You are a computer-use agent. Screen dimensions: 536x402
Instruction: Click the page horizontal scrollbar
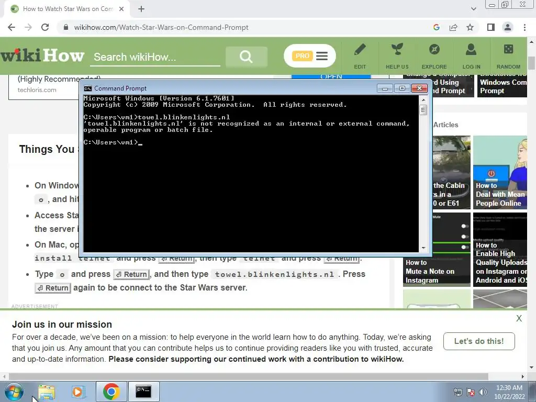(249, 376)
